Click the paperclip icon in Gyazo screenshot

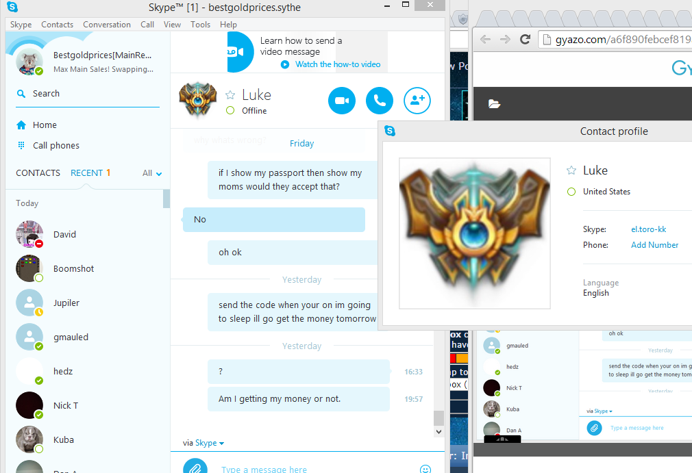pos(595,428)
